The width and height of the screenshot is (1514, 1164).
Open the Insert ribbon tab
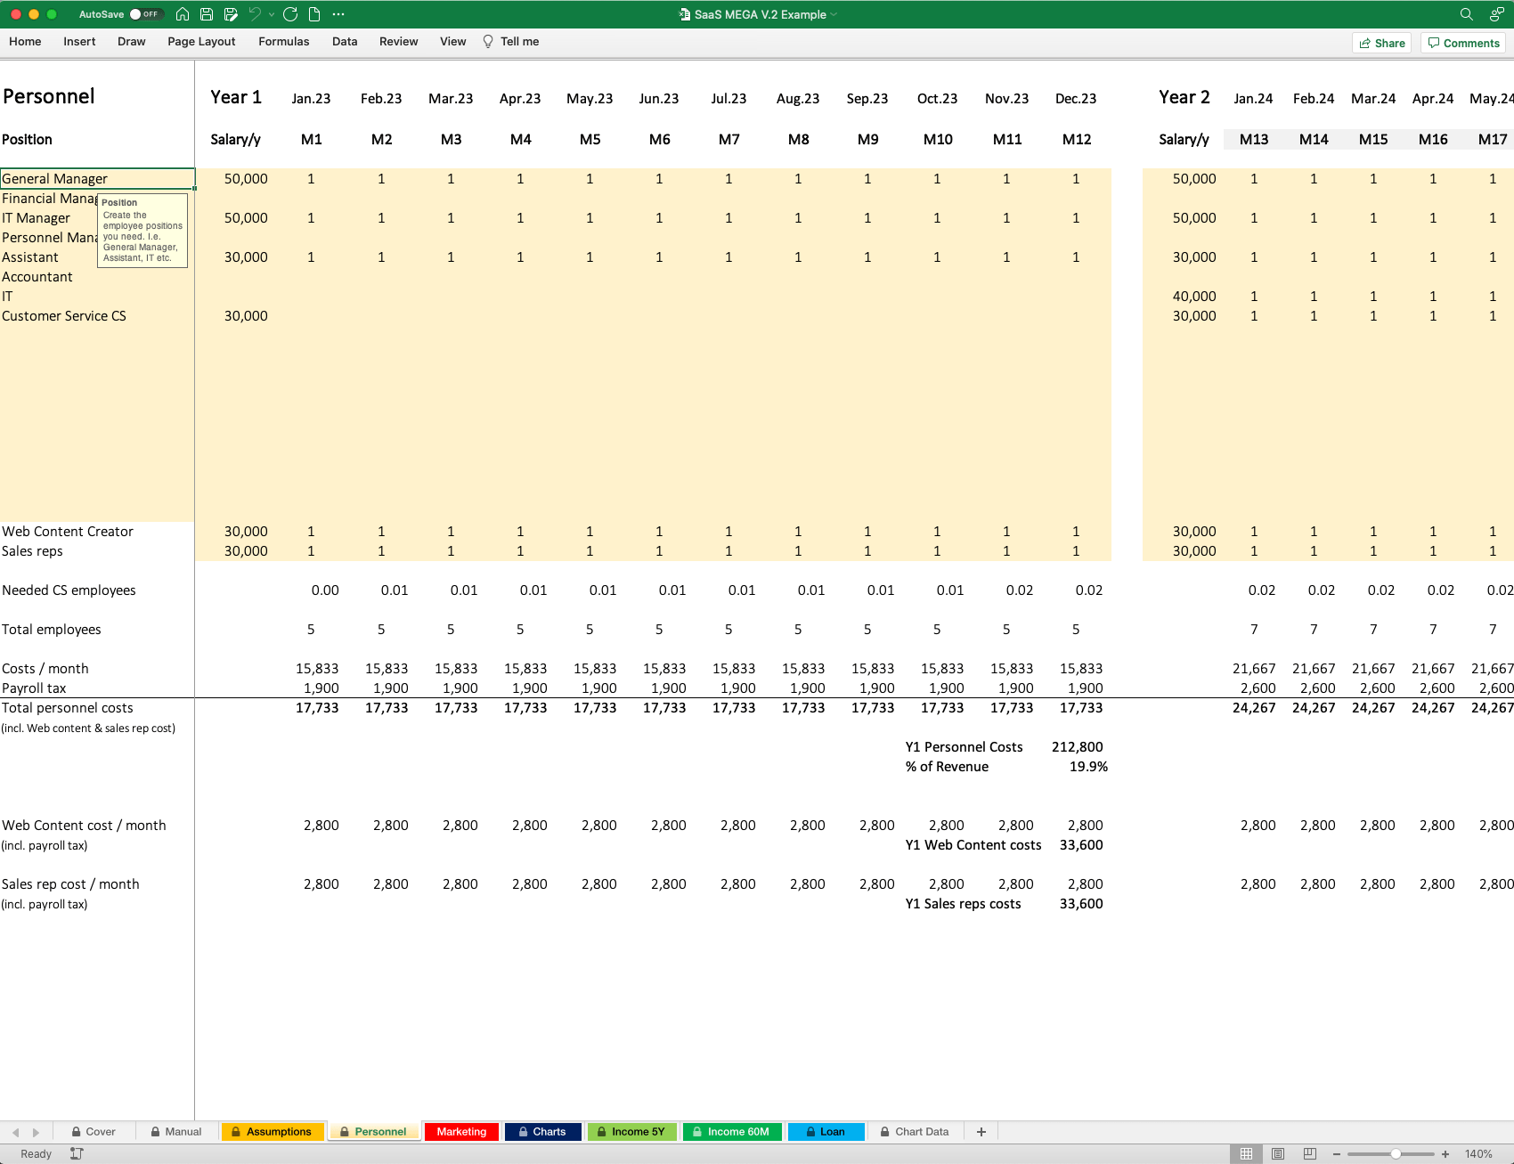coord(79,42)
